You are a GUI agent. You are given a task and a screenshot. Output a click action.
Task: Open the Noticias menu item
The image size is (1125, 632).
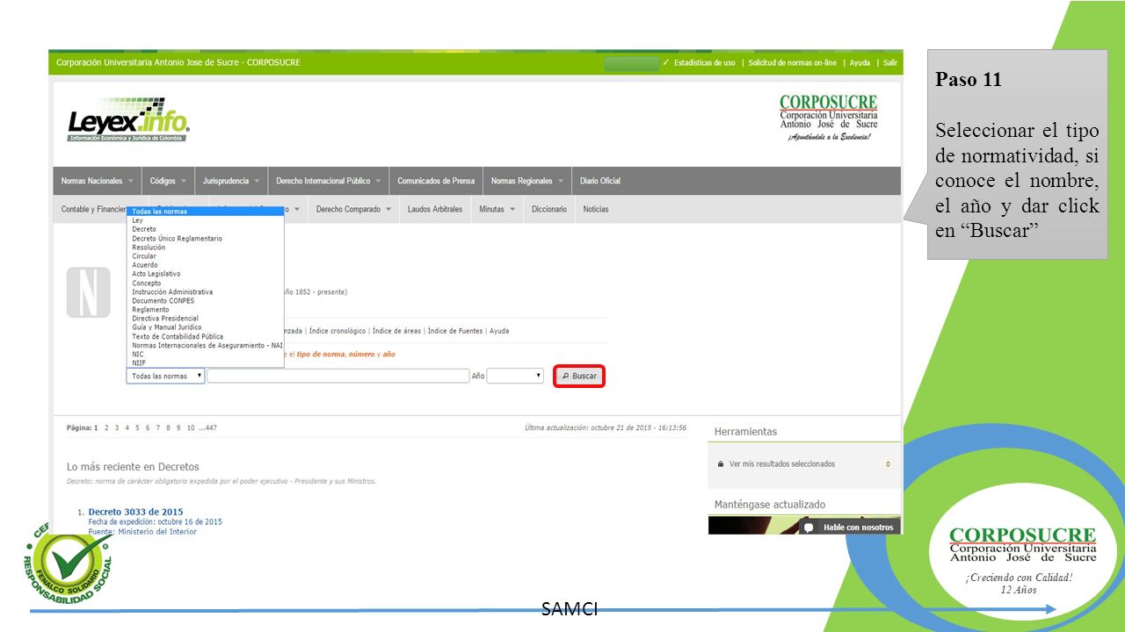tap(596, 209)
